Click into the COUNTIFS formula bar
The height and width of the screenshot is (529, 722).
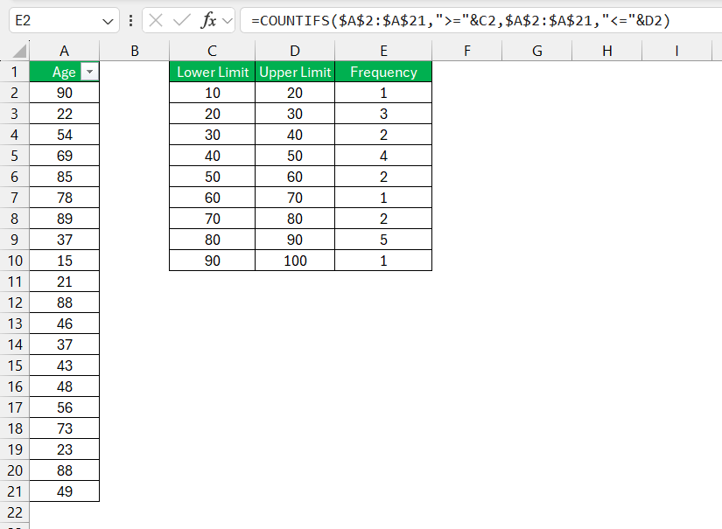tap(481, 21)
